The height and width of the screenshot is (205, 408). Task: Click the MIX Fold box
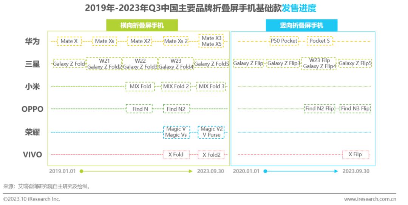click(x=140, y=86)
